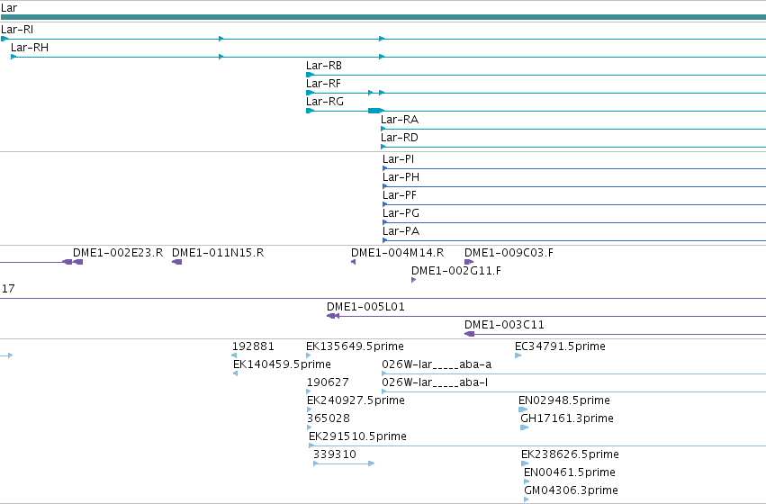Click the purple start block of DME1-003C11
766x504 pixels.
470,334
